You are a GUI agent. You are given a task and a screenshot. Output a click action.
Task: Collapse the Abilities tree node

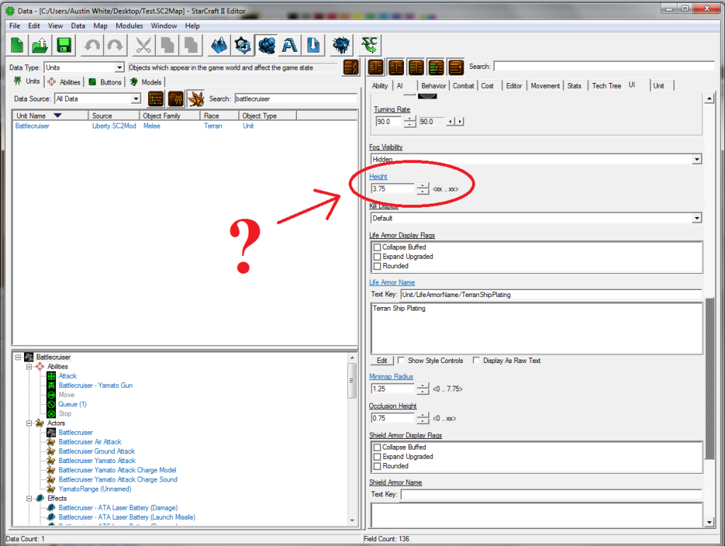point(29,367)
